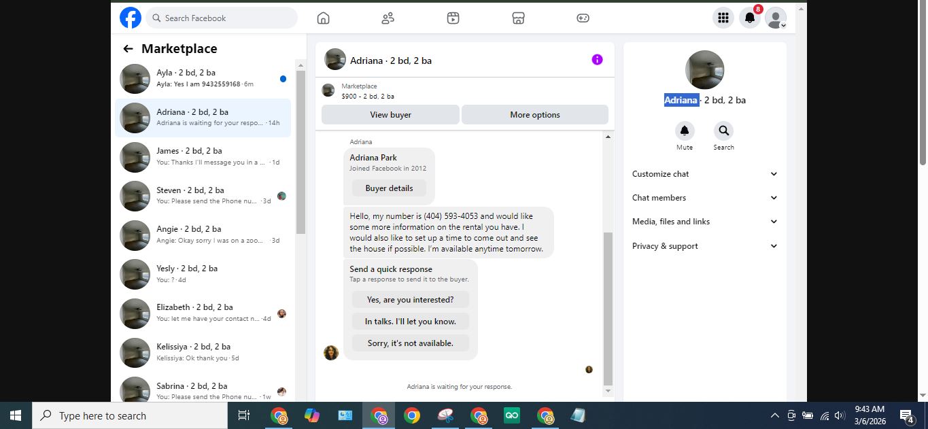Open Task View on the taskbar
Viewport: 928px width, 429px height.
point(244,415)
